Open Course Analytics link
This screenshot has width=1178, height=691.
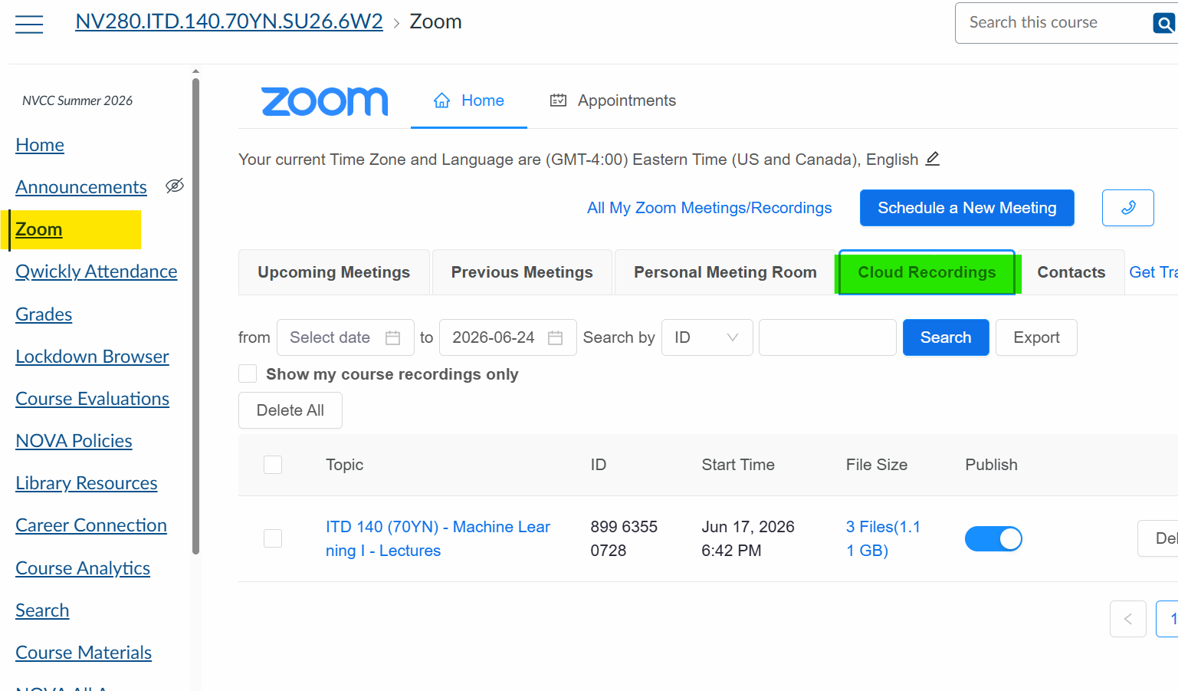point(83,568)
